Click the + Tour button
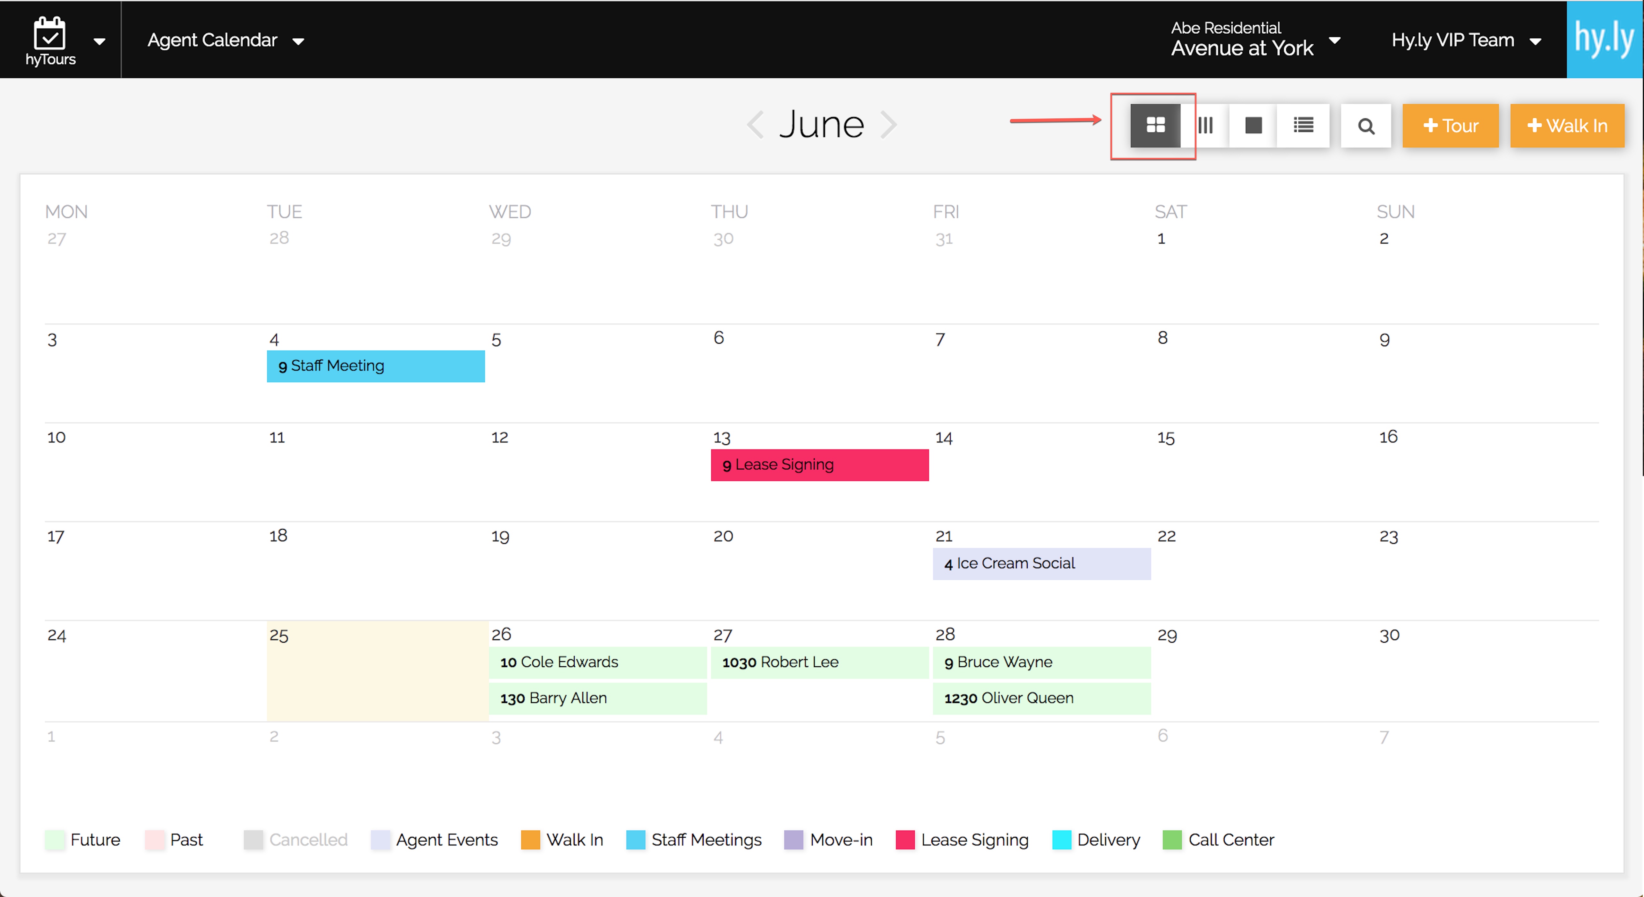Viewport: 1644px width, 897px height. tap(1450, 126)
